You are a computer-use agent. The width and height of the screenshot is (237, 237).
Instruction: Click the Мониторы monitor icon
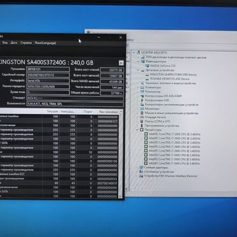pos(142,109)
